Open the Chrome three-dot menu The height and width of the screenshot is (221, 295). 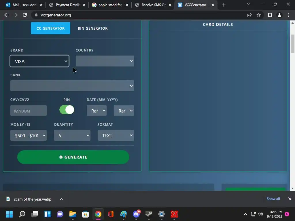coord(289,15)
